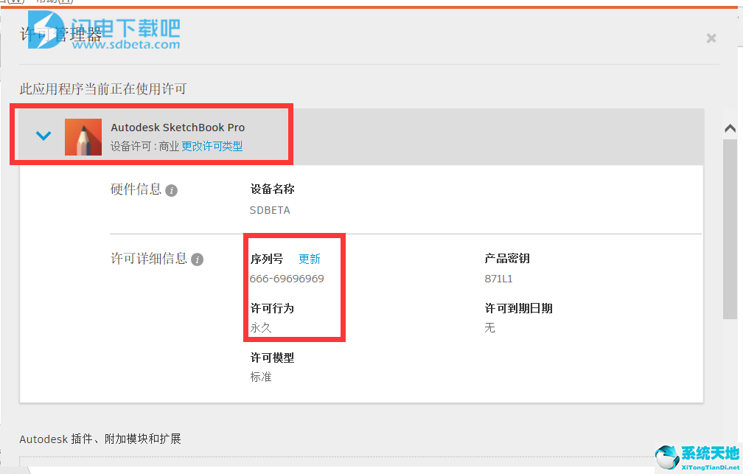Screen dimensions: 743x474
Task: Select the product key value 871L1
Action: click(x=498, y=279)
